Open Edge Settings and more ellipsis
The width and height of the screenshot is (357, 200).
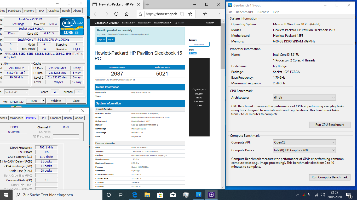coord(220,14)
